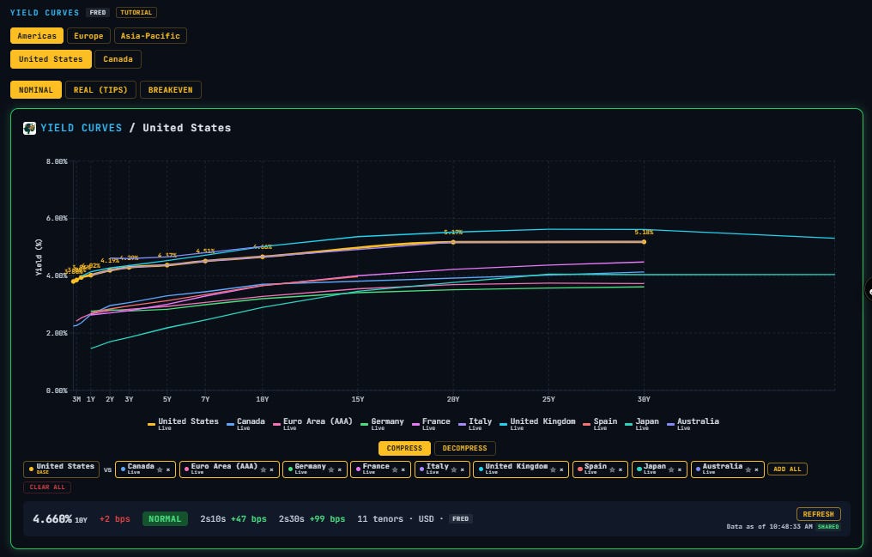
Task: Click the Yield Curves panel logo icon
Action: 29,128
